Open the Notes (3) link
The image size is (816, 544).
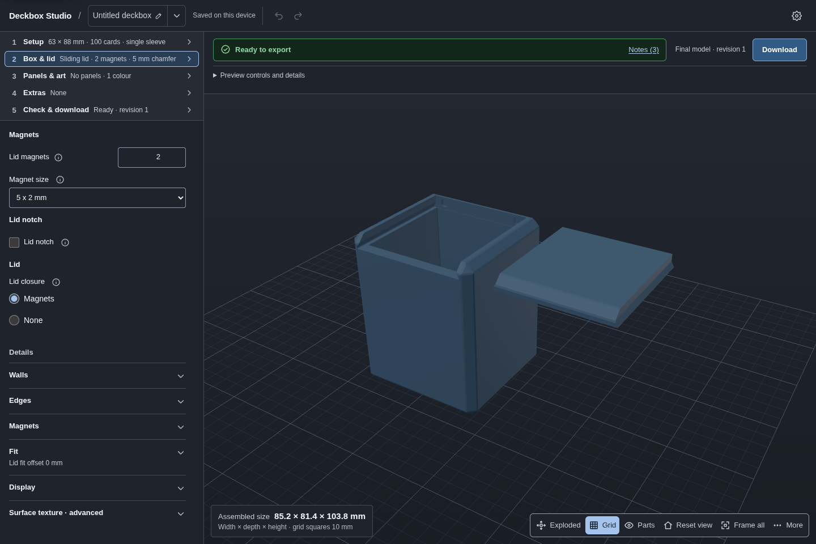pyautogui.click(x=644, y=50)
